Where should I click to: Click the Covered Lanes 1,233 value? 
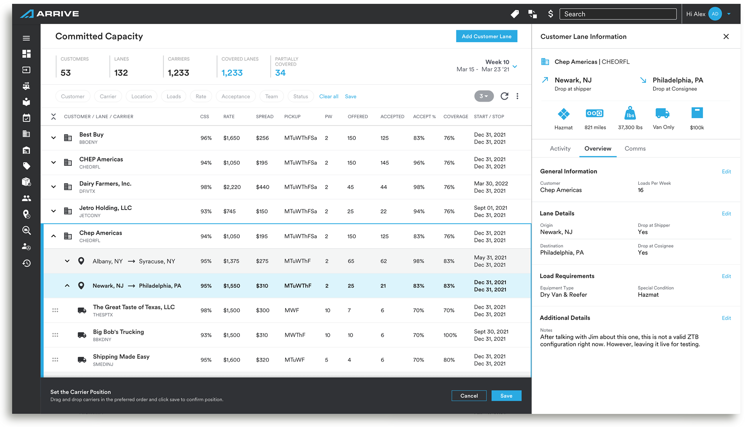[x=232, y=73]
